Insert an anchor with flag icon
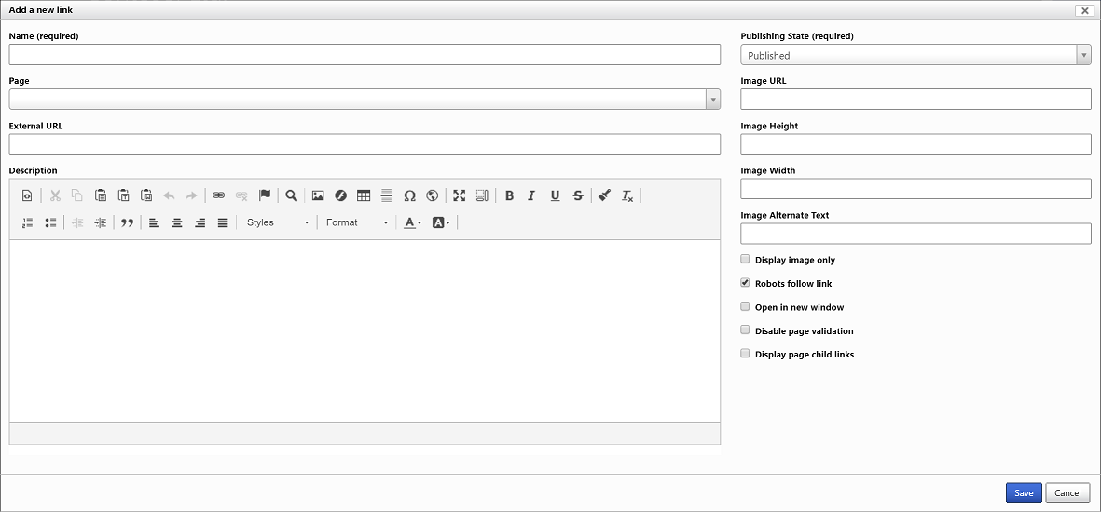 265,195
